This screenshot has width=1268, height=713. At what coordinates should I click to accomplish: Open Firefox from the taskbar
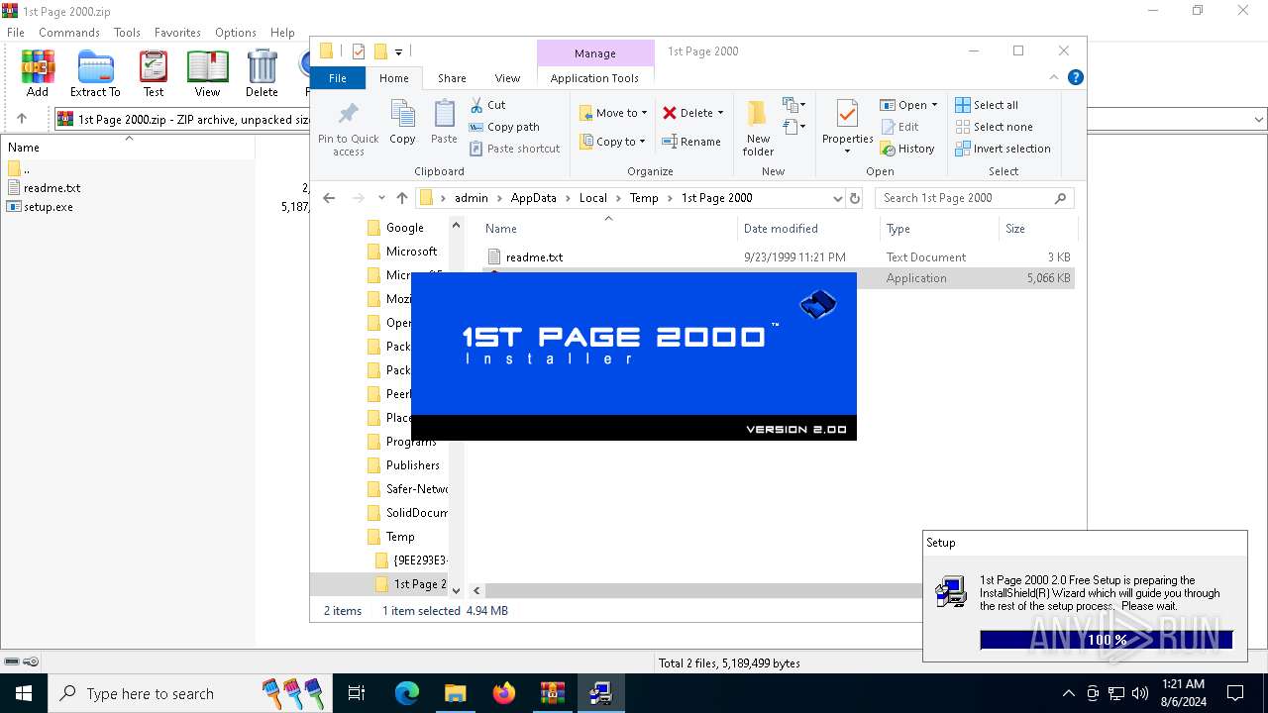coord(503,693)
